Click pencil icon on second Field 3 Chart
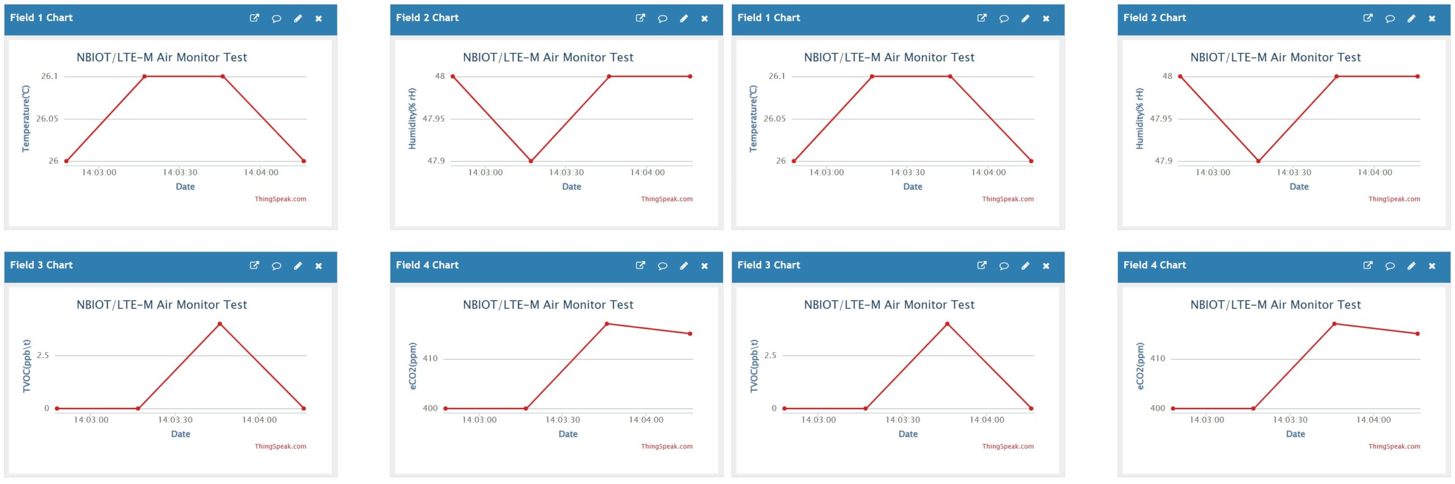 1025,266
